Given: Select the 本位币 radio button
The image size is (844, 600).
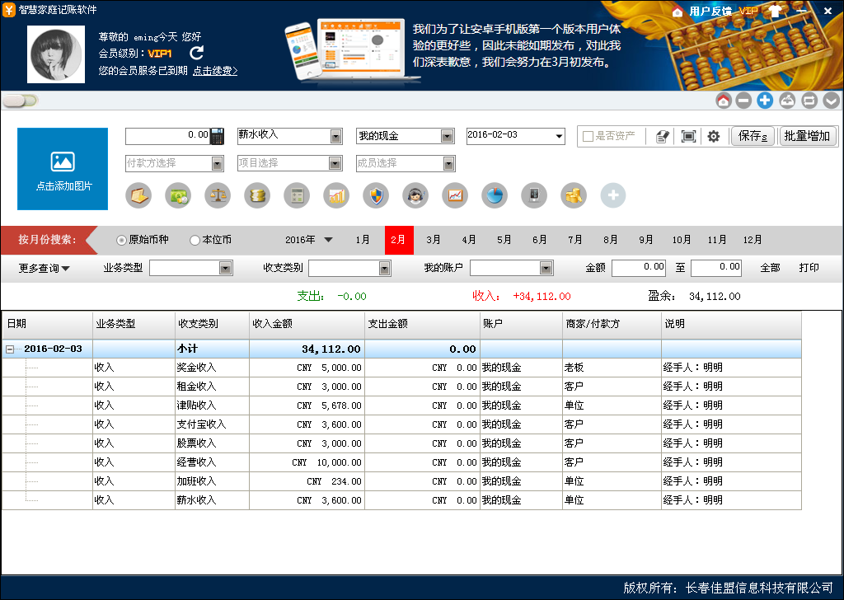Looking at the screenshot, I should coord(195,241).
